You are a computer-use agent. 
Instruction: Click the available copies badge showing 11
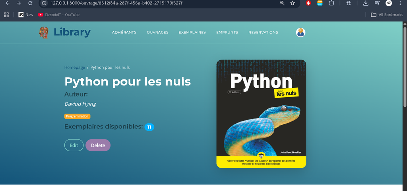(149, 127)
